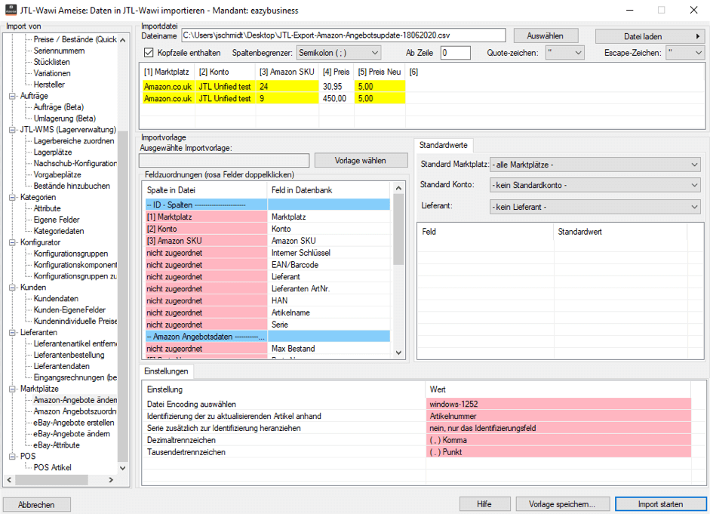The height and width of the screenshot is (514, 710).
Task: Click the Tausendertrennzeichen Punkt value
Action: (x=558, y=452)
